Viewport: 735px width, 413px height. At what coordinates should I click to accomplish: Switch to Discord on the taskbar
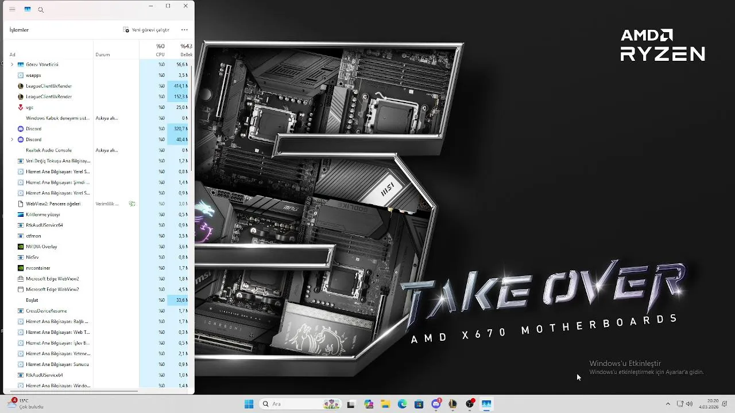coord(436,404)
